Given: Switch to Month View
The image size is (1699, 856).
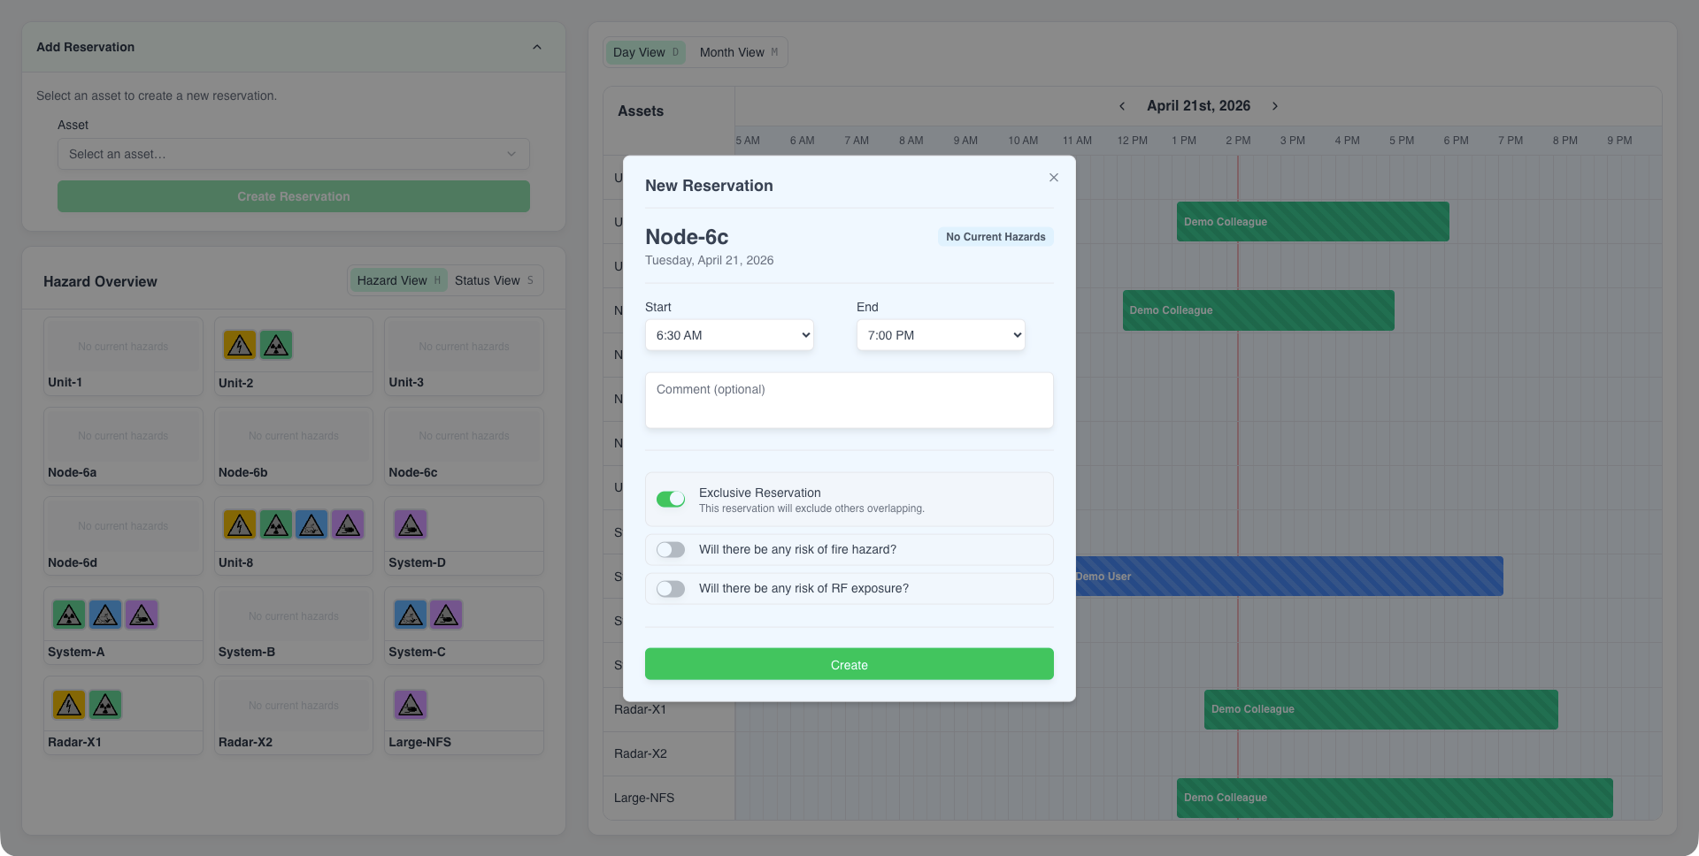Looking at the screenshot, I should click(738, 52).
